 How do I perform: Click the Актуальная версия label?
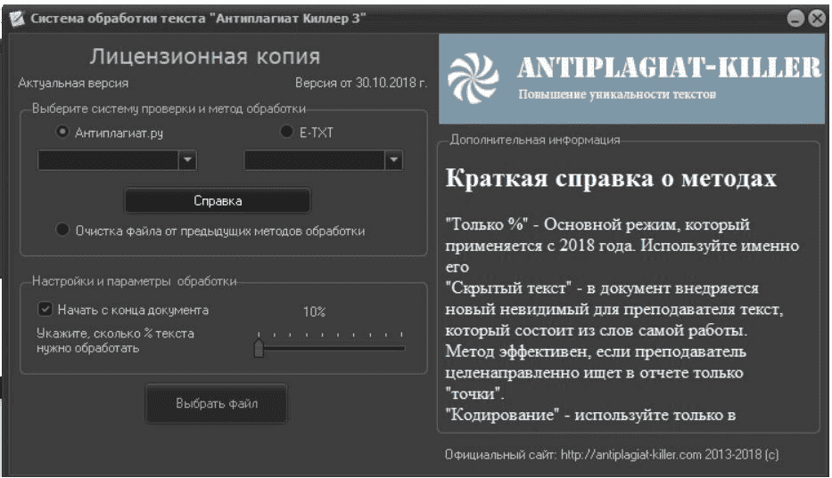[x=73, y=83]
